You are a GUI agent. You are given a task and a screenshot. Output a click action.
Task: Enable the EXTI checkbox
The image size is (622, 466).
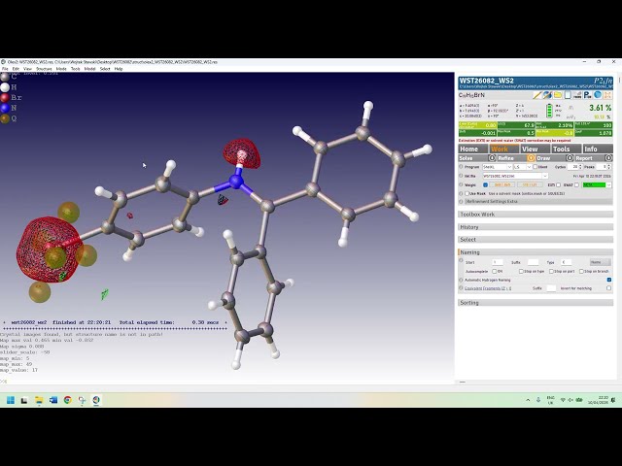coord(559,185)
